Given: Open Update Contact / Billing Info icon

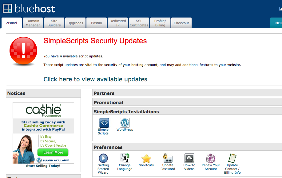Looking at the screenshot, I should (x=232, y=158).
